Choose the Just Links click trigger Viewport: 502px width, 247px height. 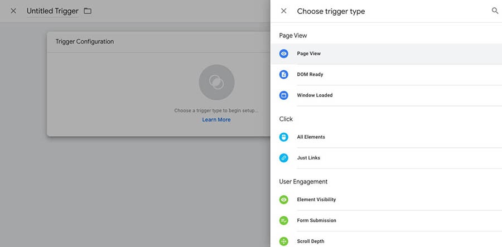[x=387, y=158]
